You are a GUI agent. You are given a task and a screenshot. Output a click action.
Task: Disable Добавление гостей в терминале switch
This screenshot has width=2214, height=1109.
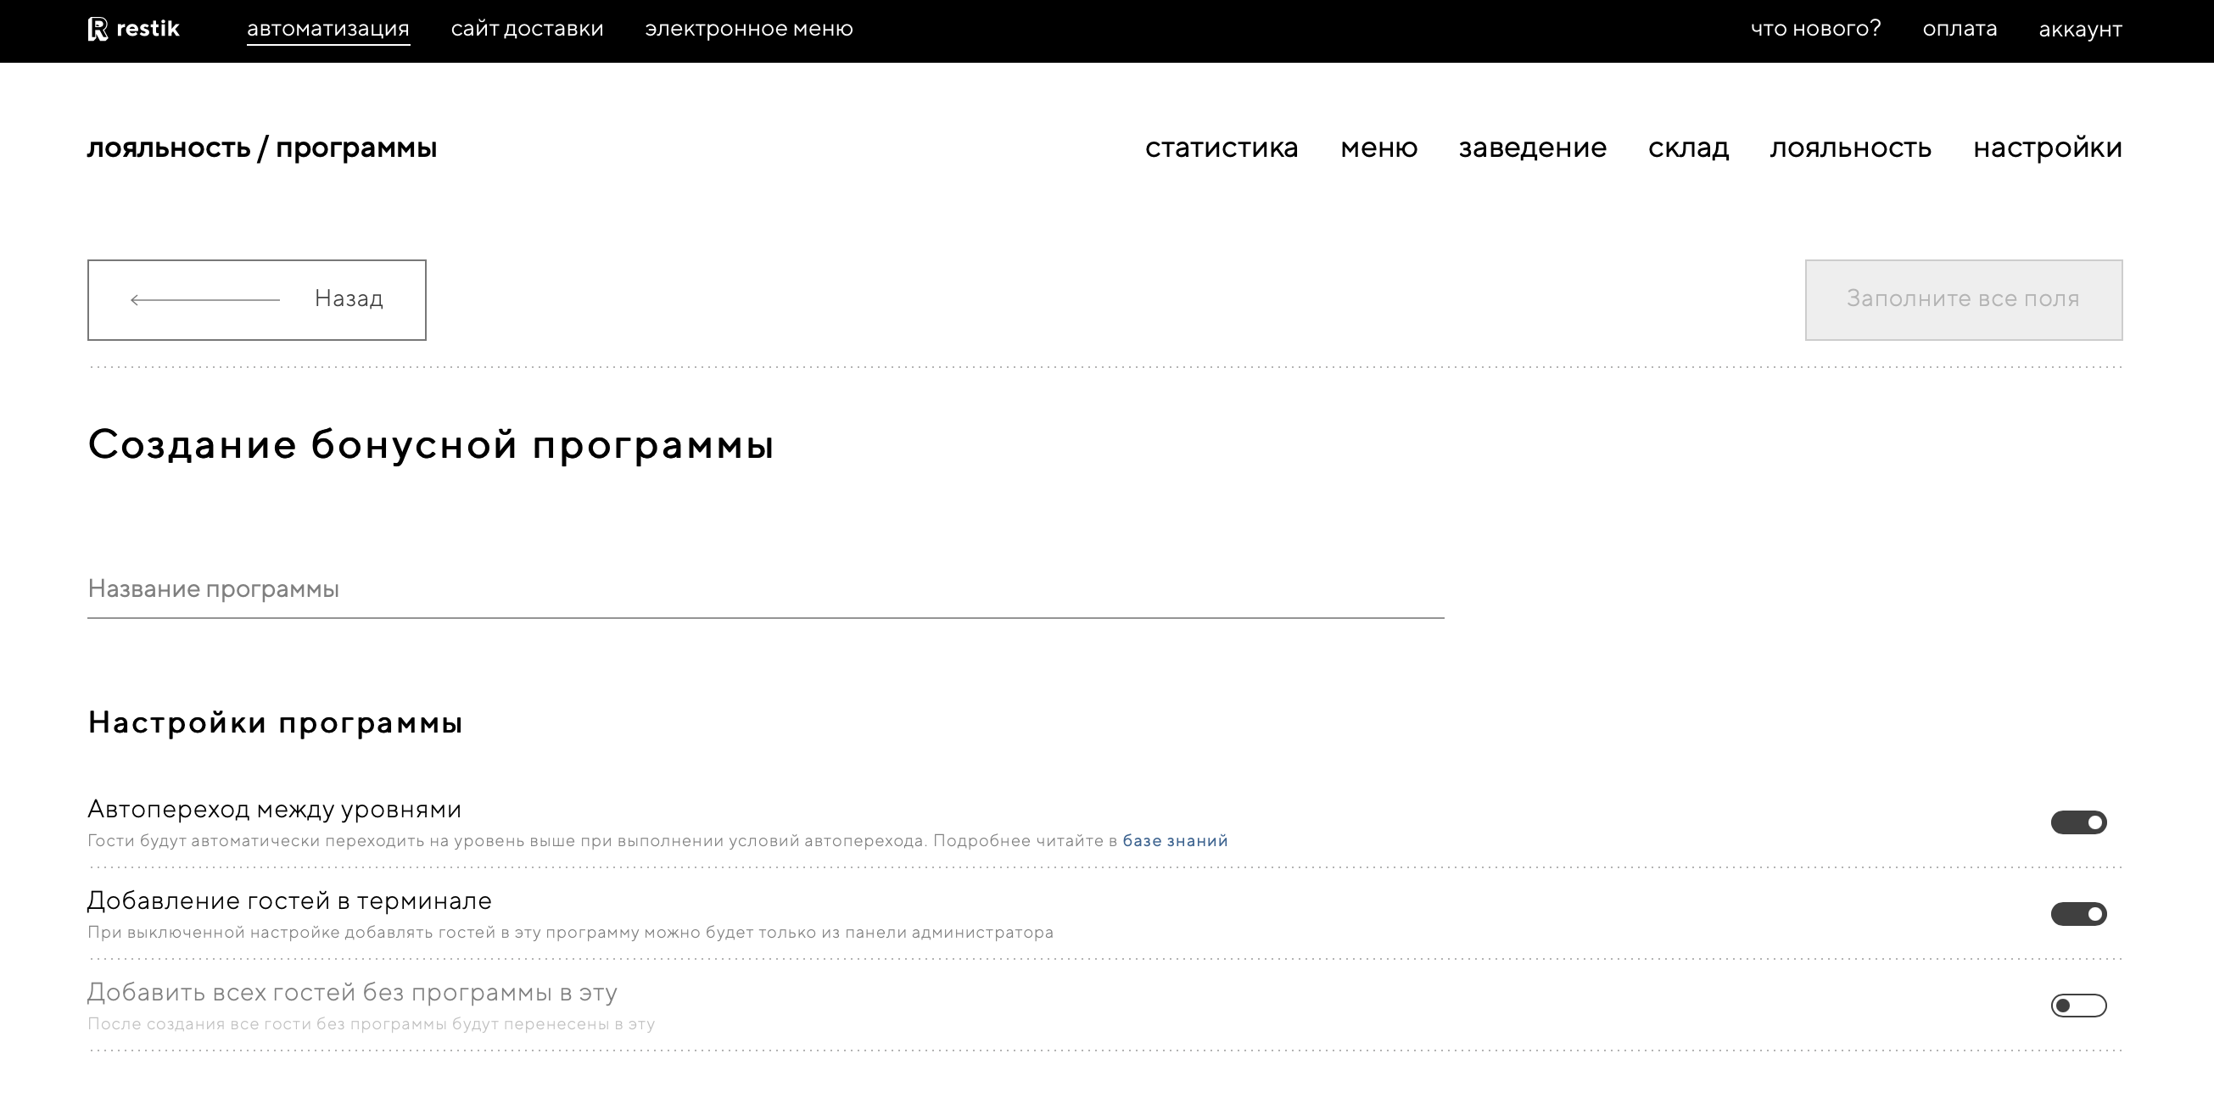point(2078,914)
